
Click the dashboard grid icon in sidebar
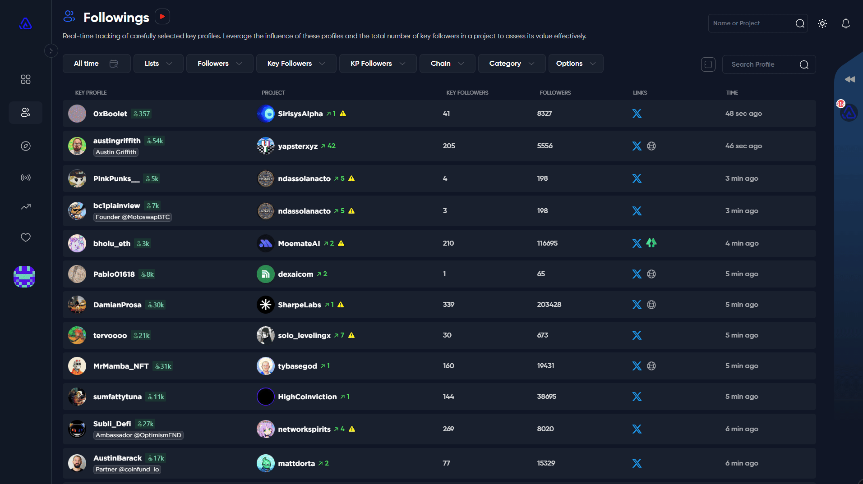point(26,79)
